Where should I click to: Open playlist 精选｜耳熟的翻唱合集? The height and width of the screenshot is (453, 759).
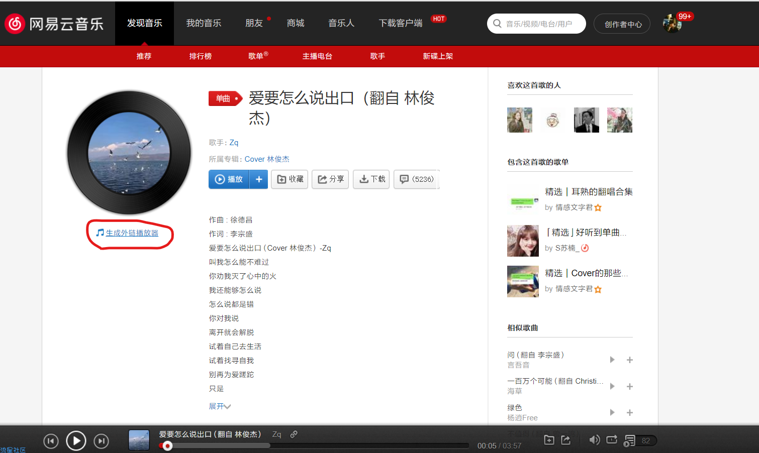(589, 192)
